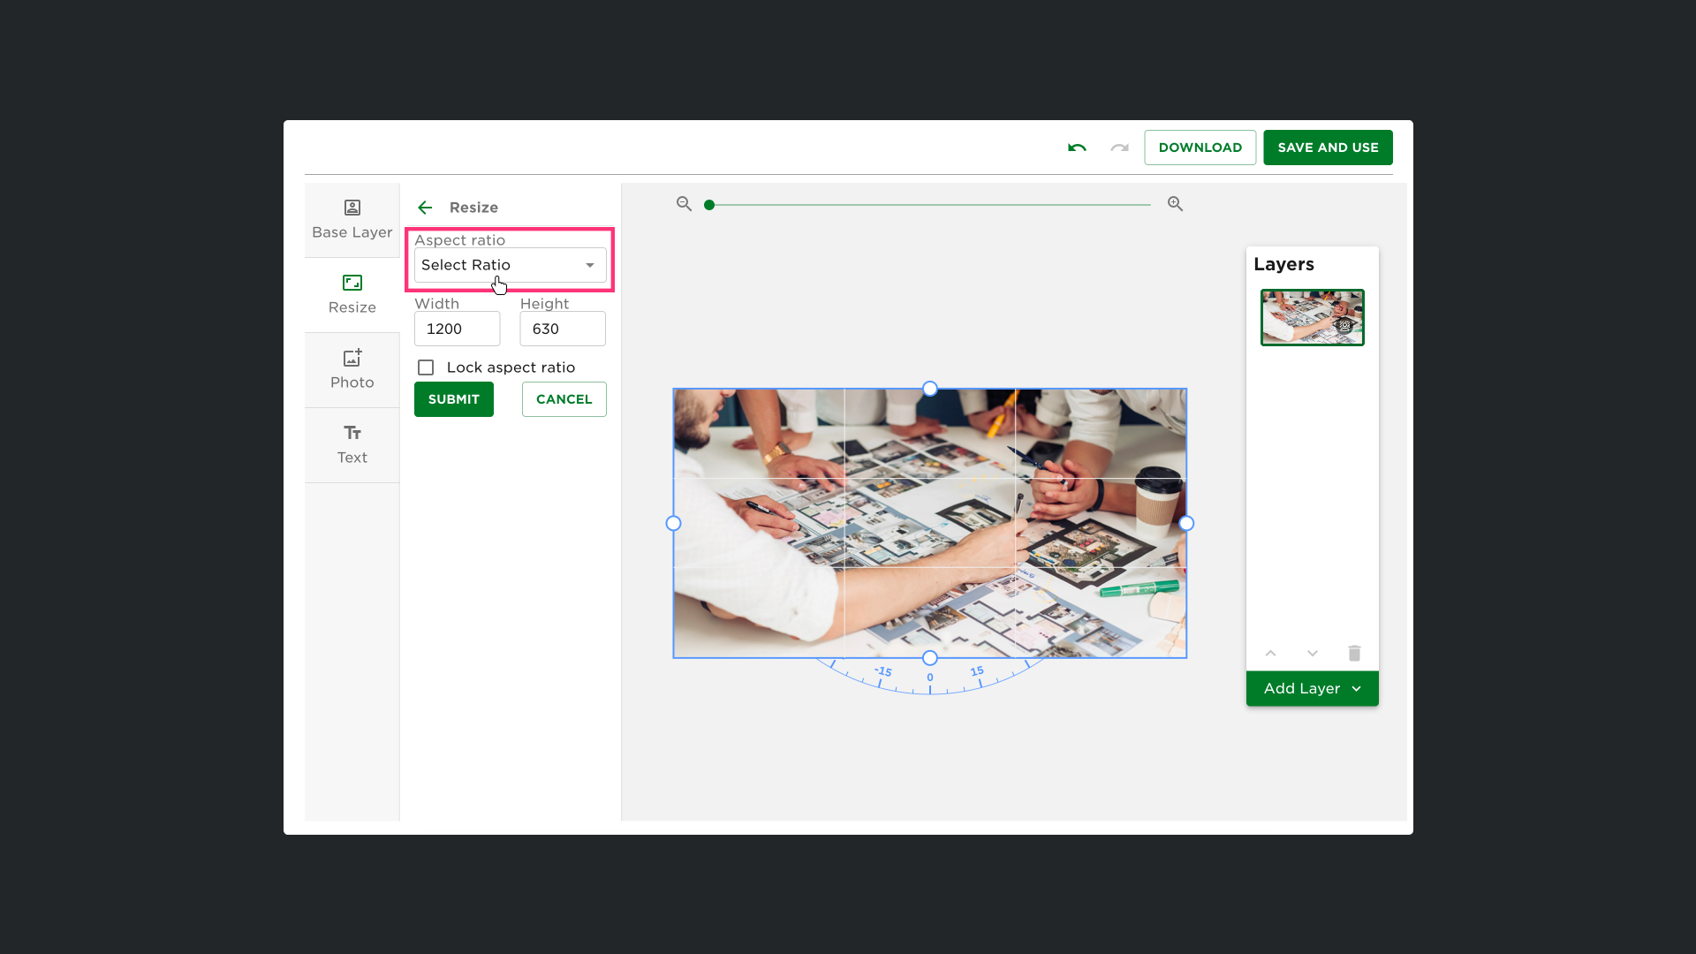The height and width of the screenshot is (954, 1696).
Task: Expand the Add Layer menu
Action: 1312,689
